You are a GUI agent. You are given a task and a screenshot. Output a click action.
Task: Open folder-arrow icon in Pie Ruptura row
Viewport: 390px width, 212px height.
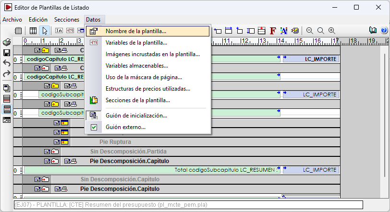point(65,142)
